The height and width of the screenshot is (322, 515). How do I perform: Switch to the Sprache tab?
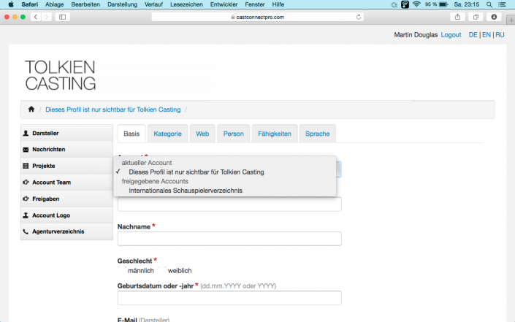[x=317, y=134]
